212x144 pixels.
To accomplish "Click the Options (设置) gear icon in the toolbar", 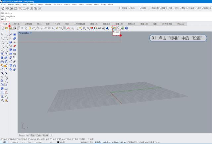I will (x=115, y=28).
